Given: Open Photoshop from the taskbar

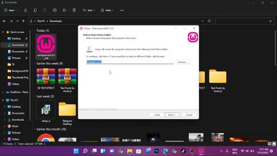Looking at the screenshot, I should tap(156, 151).
